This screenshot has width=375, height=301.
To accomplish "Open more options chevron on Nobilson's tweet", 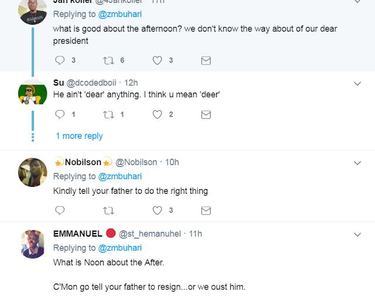I will 357,162.
